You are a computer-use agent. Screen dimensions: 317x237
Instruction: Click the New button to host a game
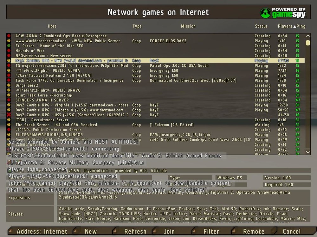pyautogui.click(x=91, y=231)
